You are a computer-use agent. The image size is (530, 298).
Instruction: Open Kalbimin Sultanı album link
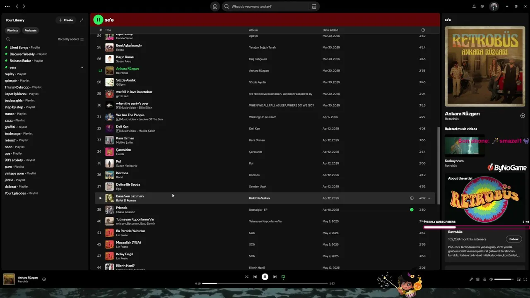click(260, 198)
